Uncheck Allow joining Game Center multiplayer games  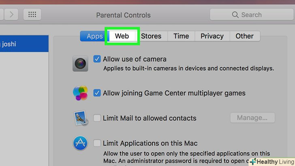coord(97,93)
